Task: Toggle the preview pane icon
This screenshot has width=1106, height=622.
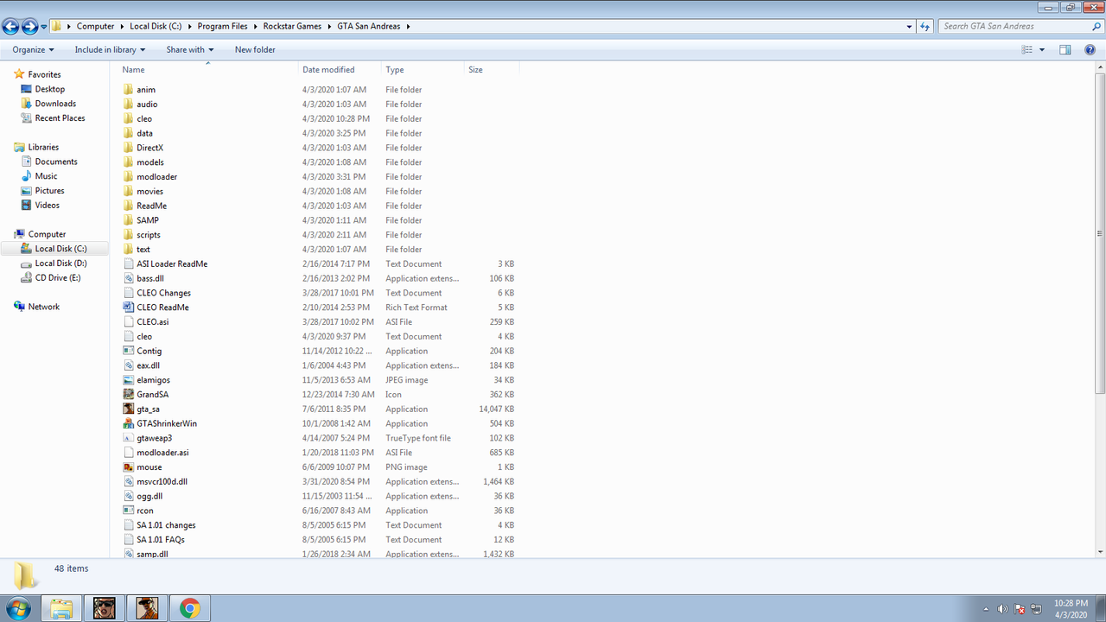Action: tap(1065, 50)
